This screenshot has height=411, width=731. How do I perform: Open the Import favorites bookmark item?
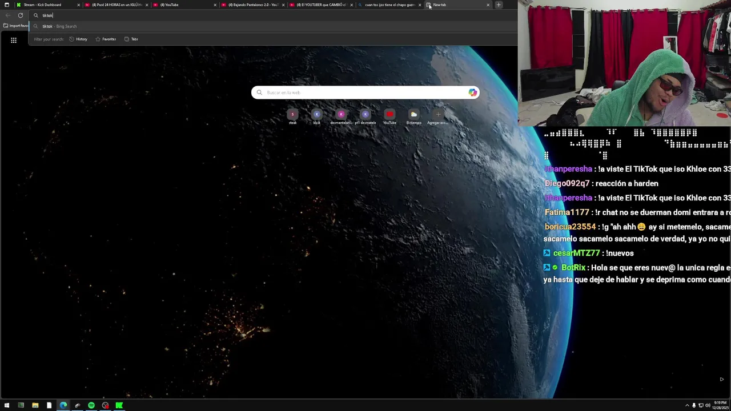(15, 26)
